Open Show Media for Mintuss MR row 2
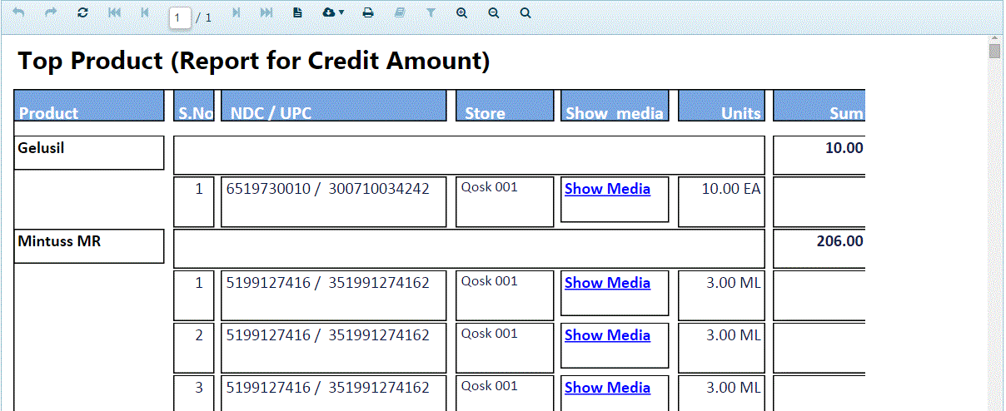Viewport: 1006px width, 411px height. pos(607,335)
